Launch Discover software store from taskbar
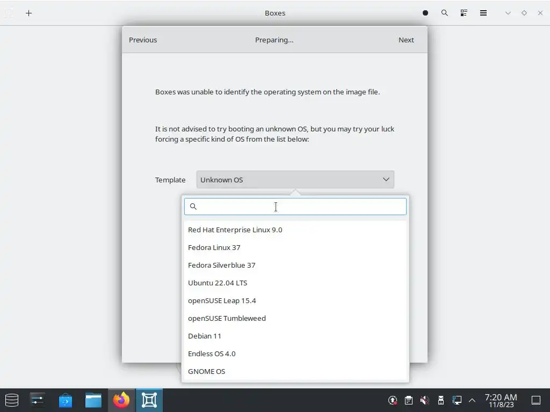The width and height of the screenshot is (550, 412). tap(65, 400)
